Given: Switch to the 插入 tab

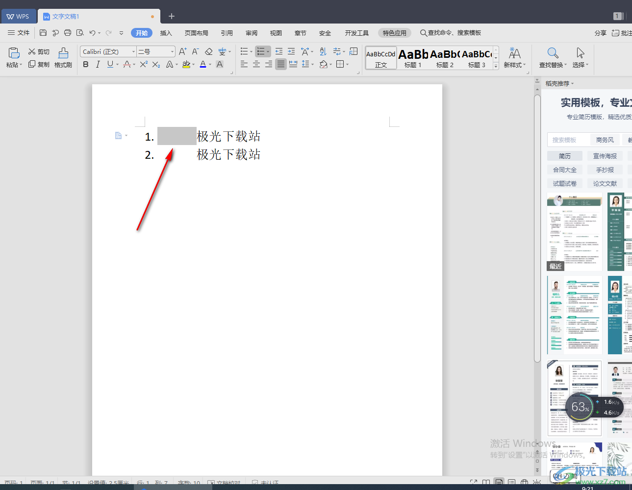Looking at the screenshot, I should pos(166,33).
